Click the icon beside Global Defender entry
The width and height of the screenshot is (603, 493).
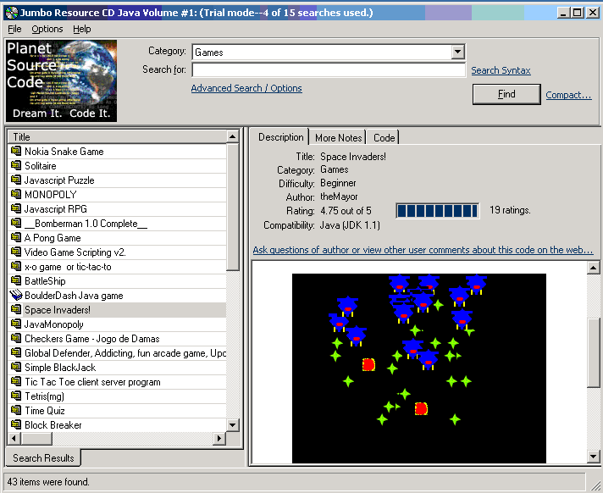click(16, 352)
